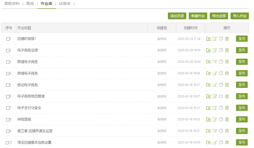The width and height of the screenshot is (254, 148).
Task: Edit the 电子商务法律 assignment
Action: (215, 50)
